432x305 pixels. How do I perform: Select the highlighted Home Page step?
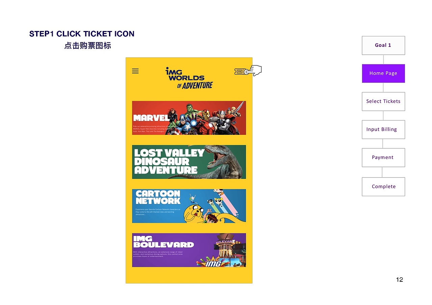click(383, 73)
